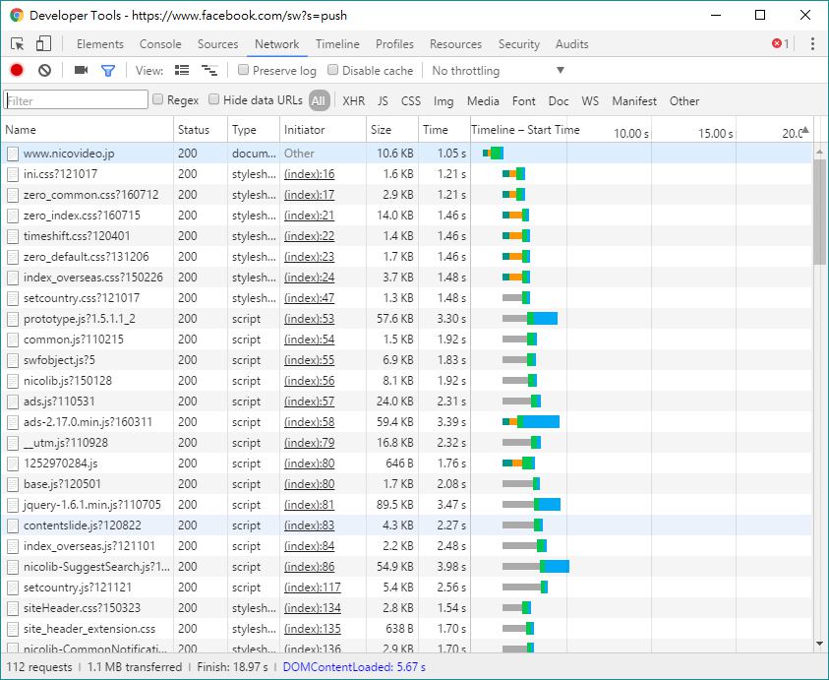Switch to large request rows view icon
This screenshot has width=829, height=680.
tap(182, 71)
